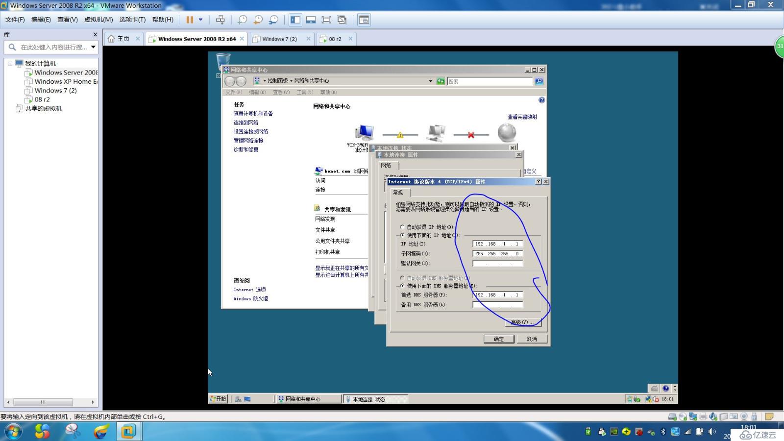784x441 pixels.
Task: Open the 选项卡(T) menu
Action: point(132,20)
